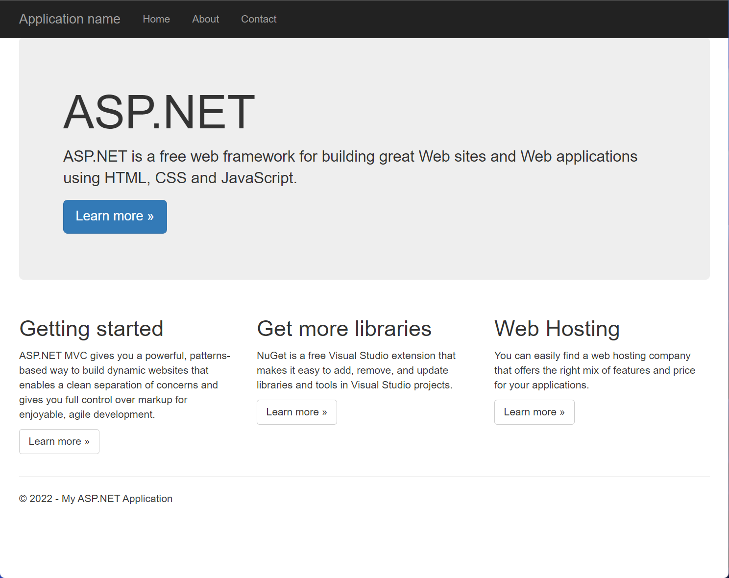
Task: Click the dark navigation bar
Action: (441, 19)
